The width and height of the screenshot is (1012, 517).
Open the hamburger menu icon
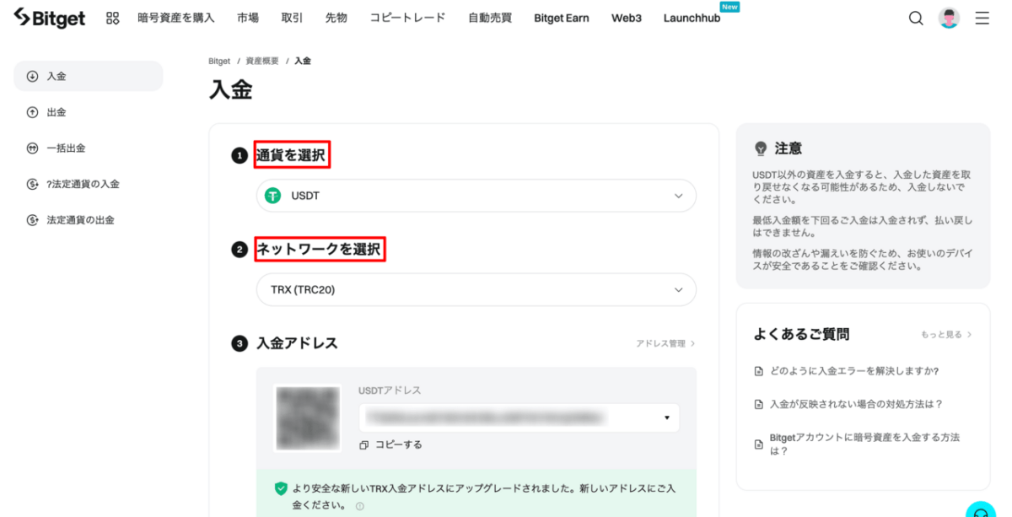pyautogui.click(x=982, y=18)
